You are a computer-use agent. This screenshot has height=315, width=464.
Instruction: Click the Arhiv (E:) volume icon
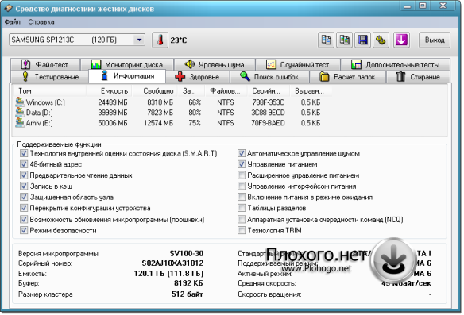pos(20,123)
